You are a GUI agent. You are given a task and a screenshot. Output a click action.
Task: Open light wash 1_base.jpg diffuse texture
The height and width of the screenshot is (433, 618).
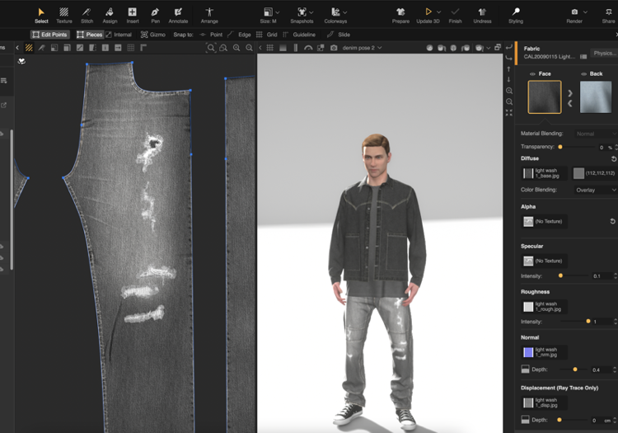pos(545,173)
